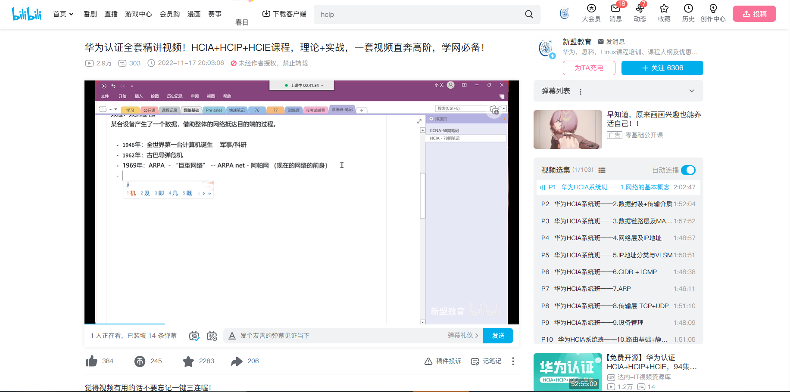Collapse the 弹幕列表 panel chevron
Screen dimensions: 790x392
point(691,91)
